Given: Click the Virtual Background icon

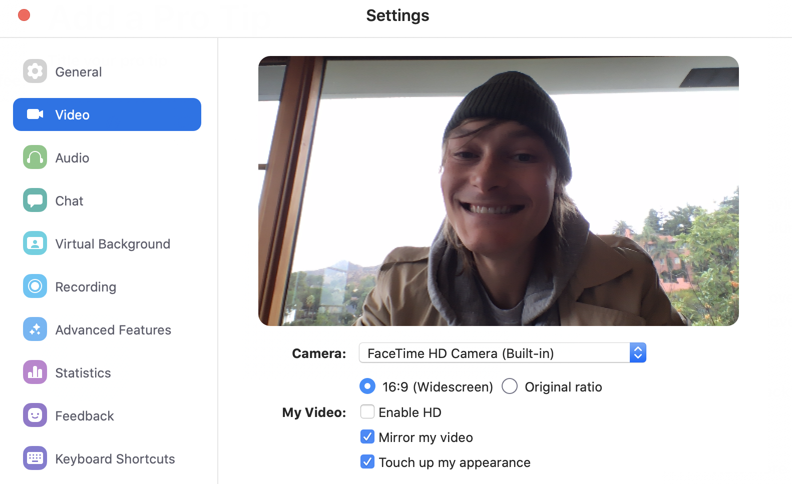Looking at the screenshot, I should (x=35, y=243).
